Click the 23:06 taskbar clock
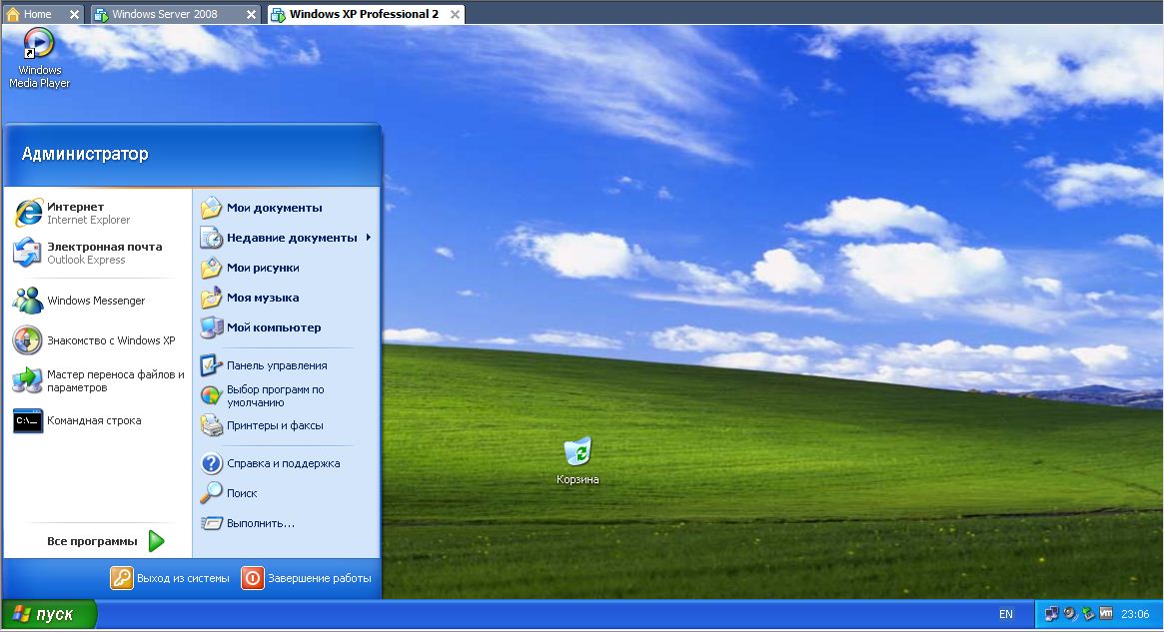This screenshot has width=1164, height=633. click(1135, 614)
